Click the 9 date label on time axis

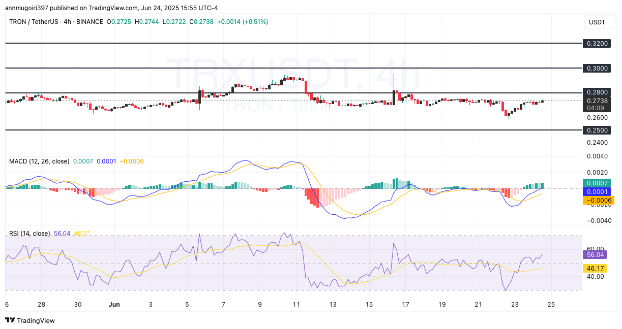260,304
